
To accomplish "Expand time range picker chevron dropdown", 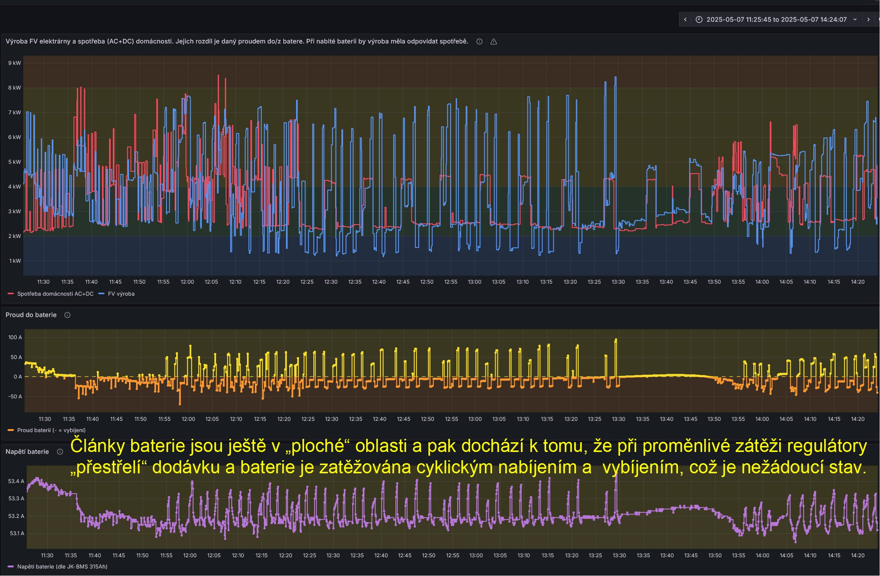I will click(x=855, y=19).
